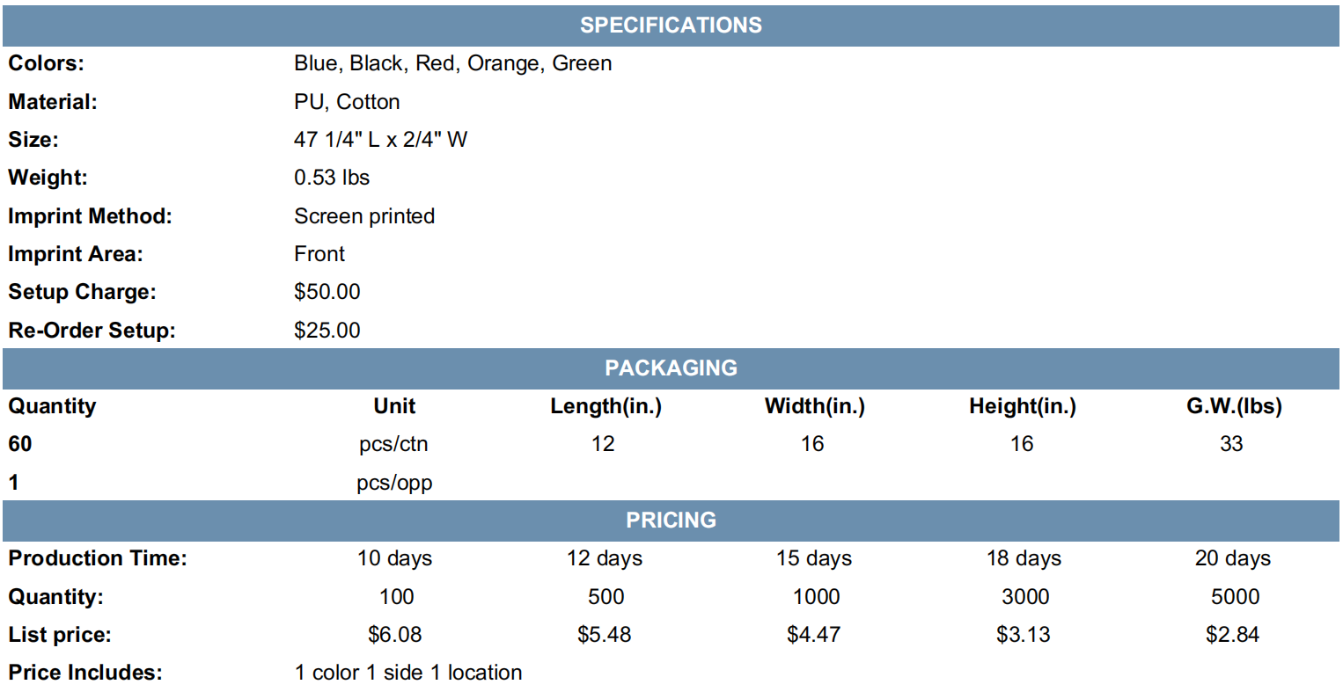The image size is (1343, 699).
Task: Select the PACKAGING section header
Action: coord(671,368)
